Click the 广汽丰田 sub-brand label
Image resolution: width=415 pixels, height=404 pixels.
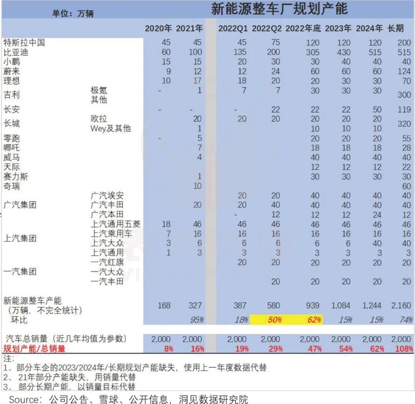[107, 205]
